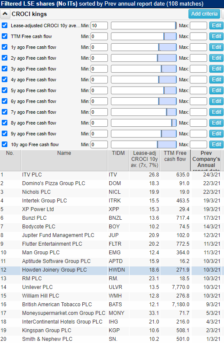Viewport: 224px width, 343px height.
Task: Edit the 1y ago Free cash flow criterion
Action: tap(216, 47)
